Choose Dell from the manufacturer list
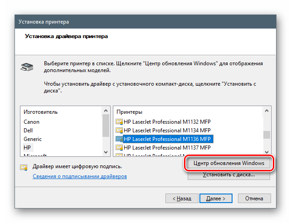Image resolution: width=291 pixels, height=223 pixels. pyautogui.click(x=29, y=131)
